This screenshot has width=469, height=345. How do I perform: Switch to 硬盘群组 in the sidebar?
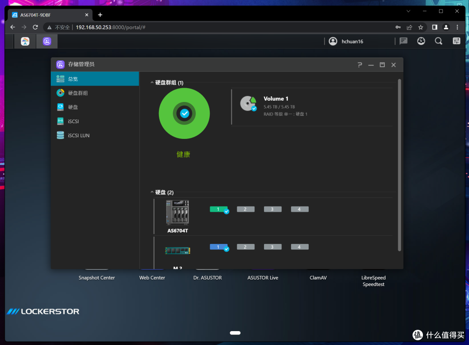pos(78,93)
